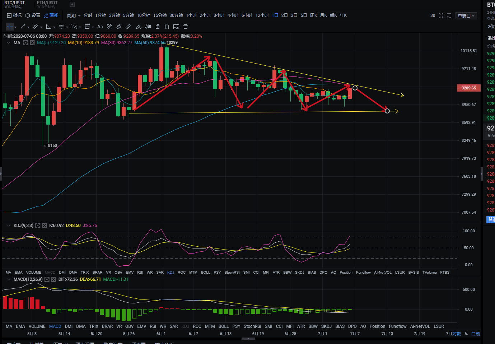Click the 指标 indicators button
The width and height of the screenshot is (495, 344).
14,15
